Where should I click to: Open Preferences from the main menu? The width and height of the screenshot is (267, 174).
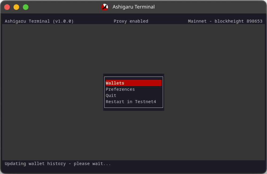pos(120,89)
